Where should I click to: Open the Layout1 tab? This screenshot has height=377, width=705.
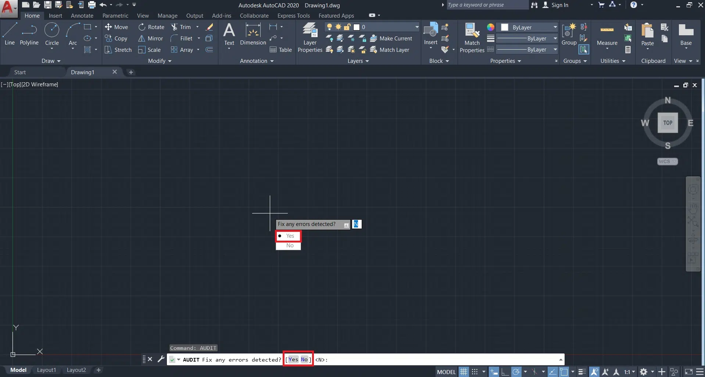[46, 370]
